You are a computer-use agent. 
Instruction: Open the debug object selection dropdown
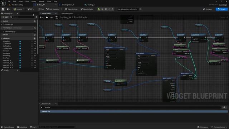coord(128,9)
